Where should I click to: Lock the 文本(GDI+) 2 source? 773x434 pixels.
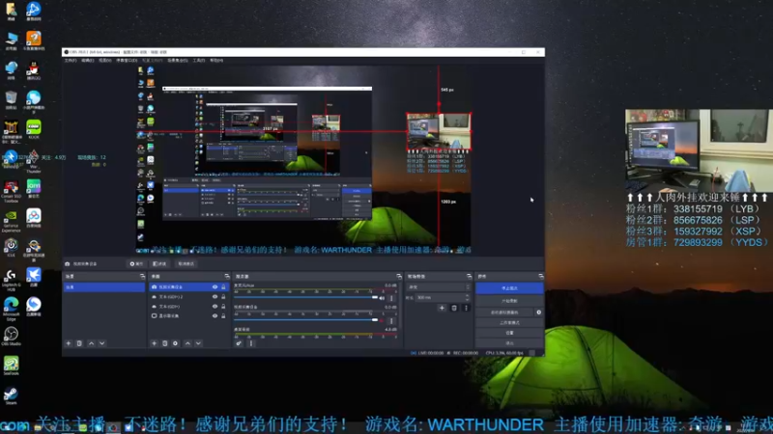[x=223, y=297]
